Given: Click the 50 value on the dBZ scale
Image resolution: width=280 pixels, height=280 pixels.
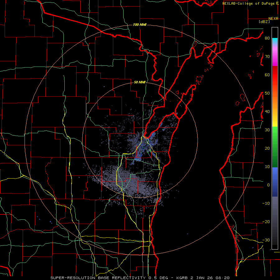Looking at the screenshot, I should [267, 93].
